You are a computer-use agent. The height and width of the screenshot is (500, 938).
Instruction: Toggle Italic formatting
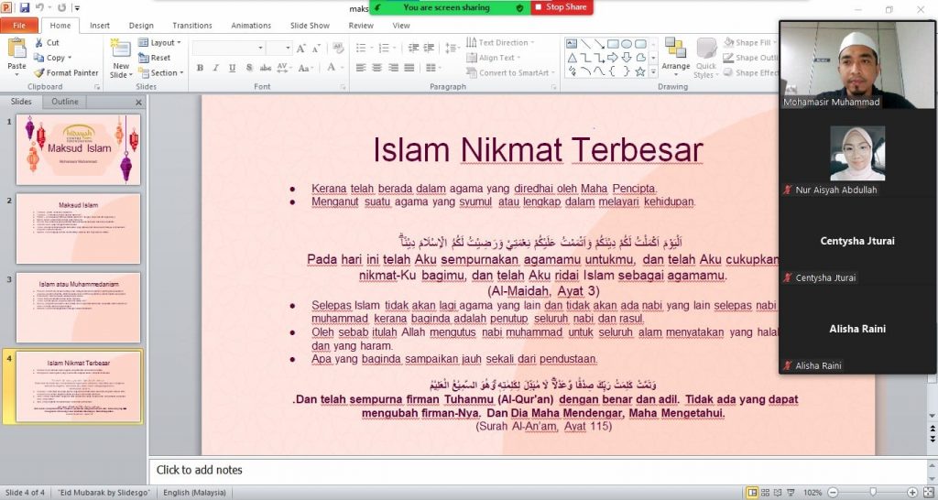[214, 68]
